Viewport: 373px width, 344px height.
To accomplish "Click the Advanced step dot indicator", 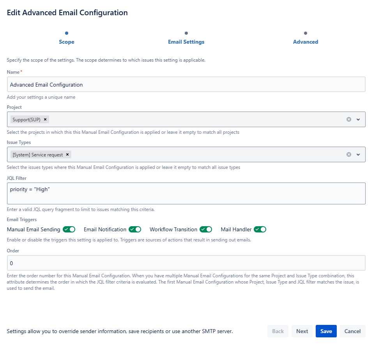I will 306,33.
